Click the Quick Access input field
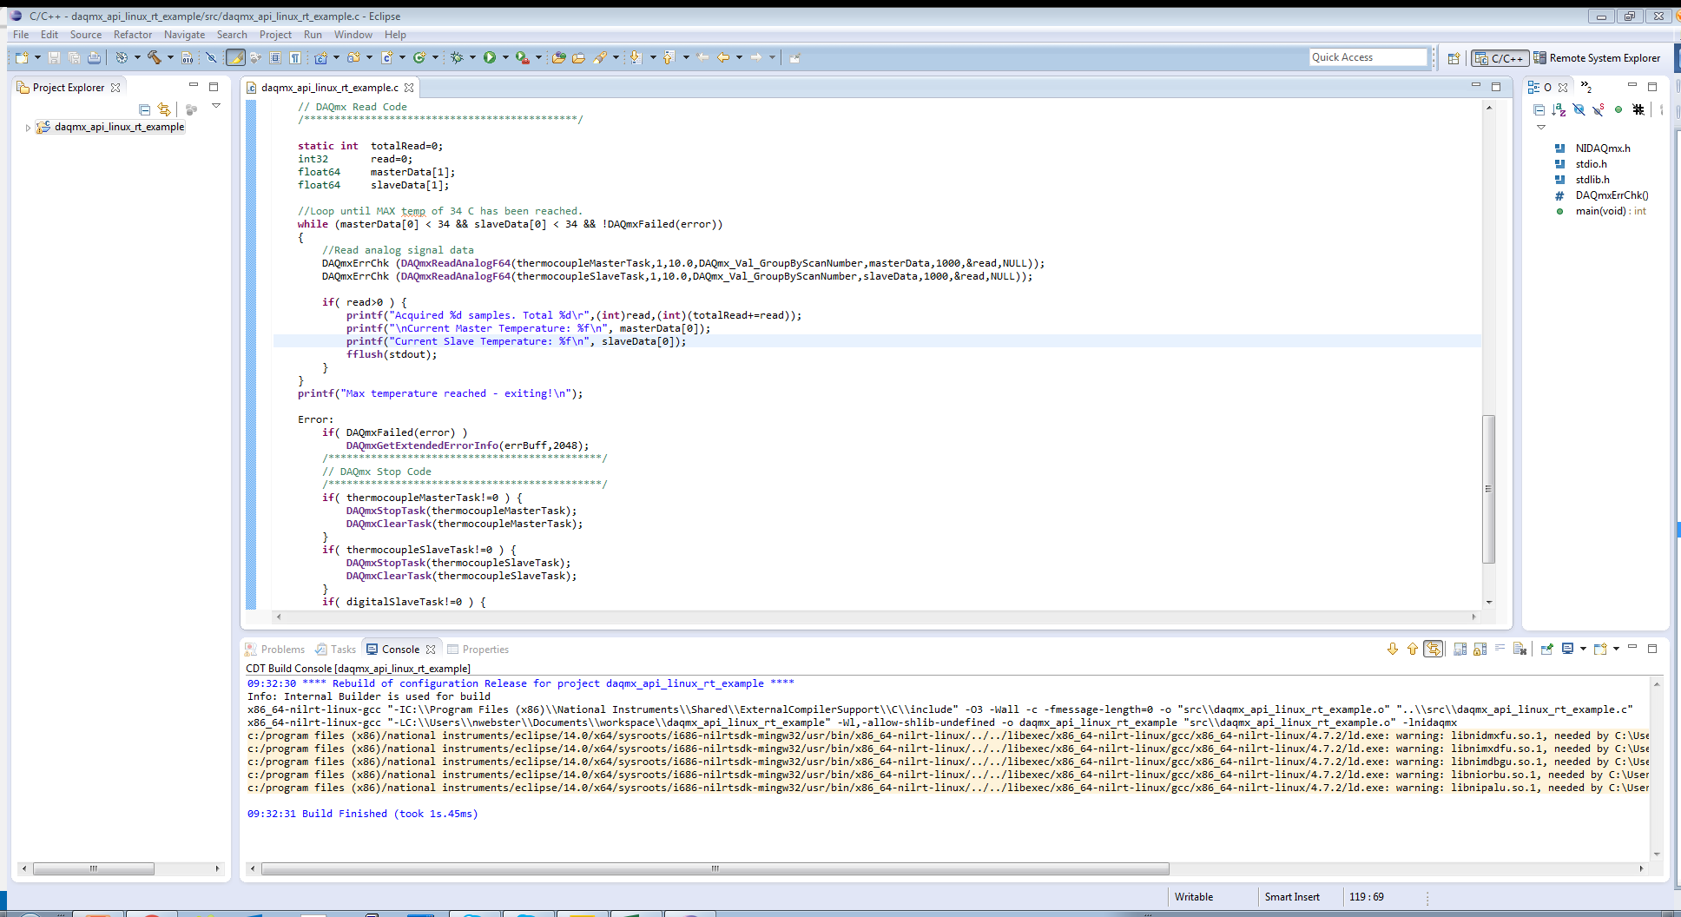This screenshot has width=1681, height=917. tap(1368, 57)
